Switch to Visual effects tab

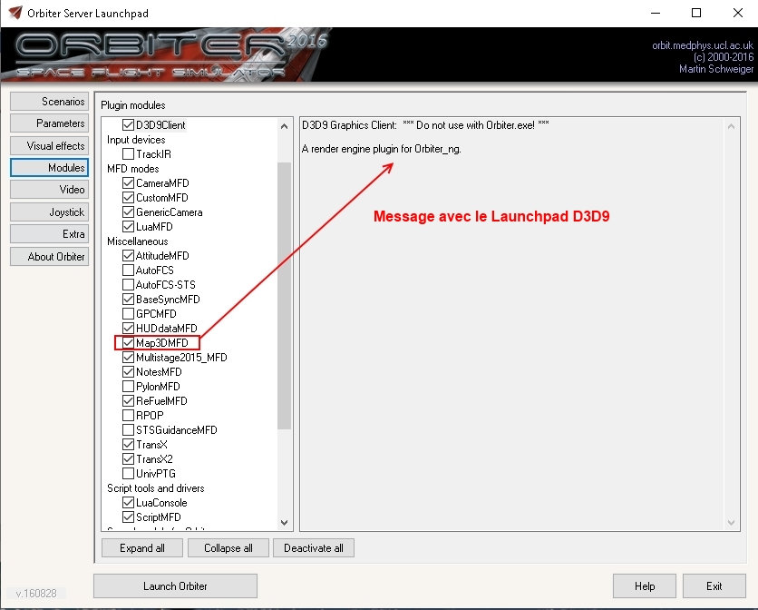coord(49,146)
